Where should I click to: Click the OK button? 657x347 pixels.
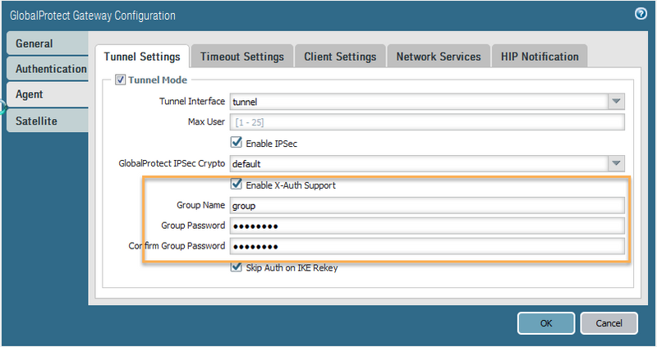point(546,323)
